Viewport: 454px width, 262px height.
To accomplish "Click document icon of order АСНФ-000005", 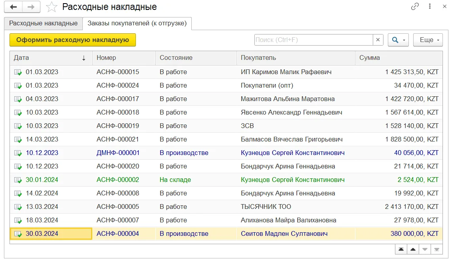I will pos(18,207).
